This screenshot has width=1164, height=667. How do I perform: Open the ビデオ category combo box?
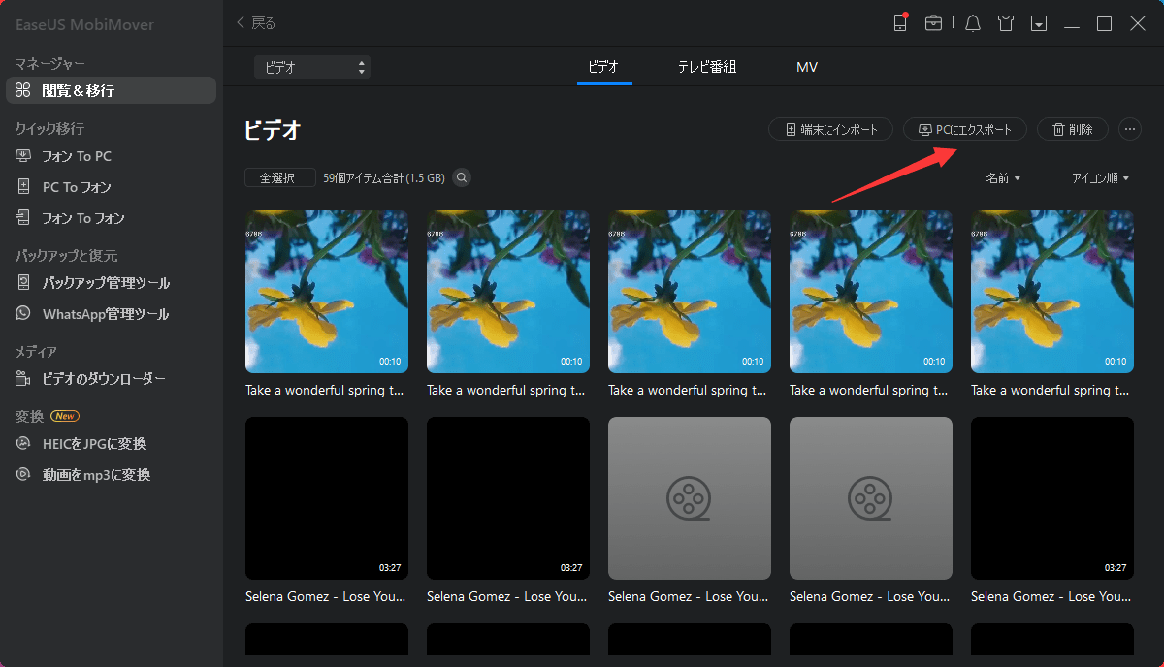[310, 67]
